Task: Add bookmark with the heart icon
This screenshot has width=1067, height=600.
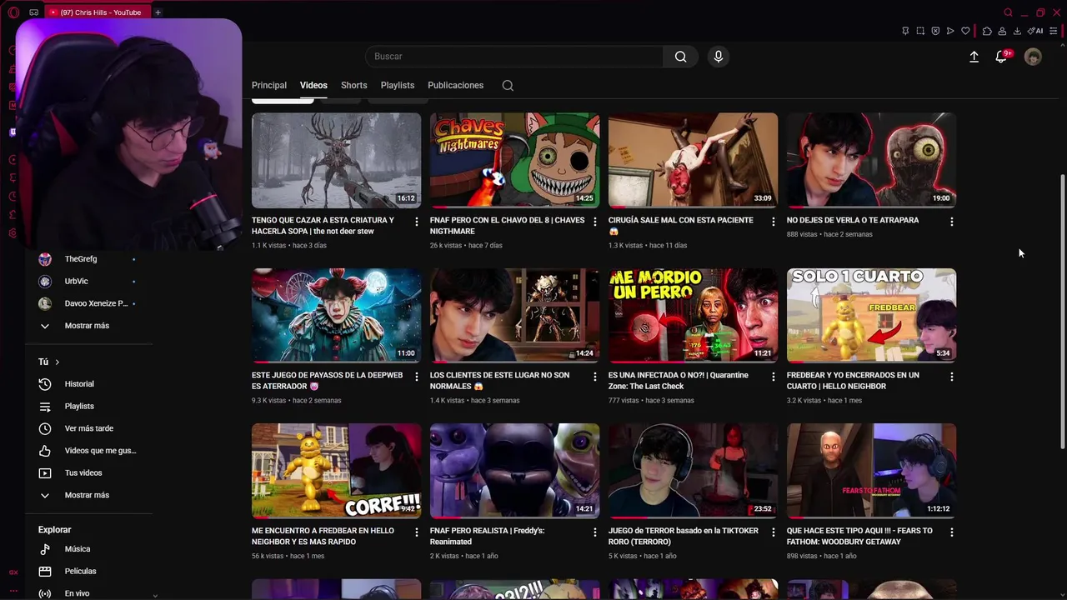Action: coord(965,31)
